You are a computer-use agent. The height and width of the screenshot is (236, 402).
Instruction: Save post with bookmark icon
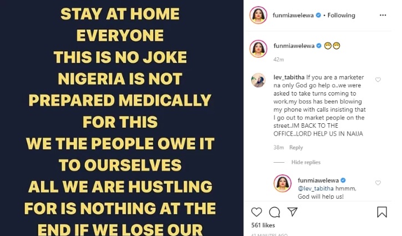[x=382, y=212]
